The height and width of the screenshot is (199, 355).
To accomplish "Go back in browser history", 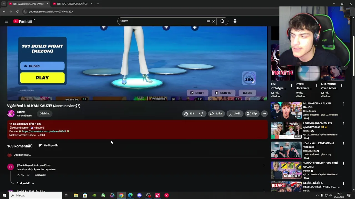I will [x=4, y=12].
